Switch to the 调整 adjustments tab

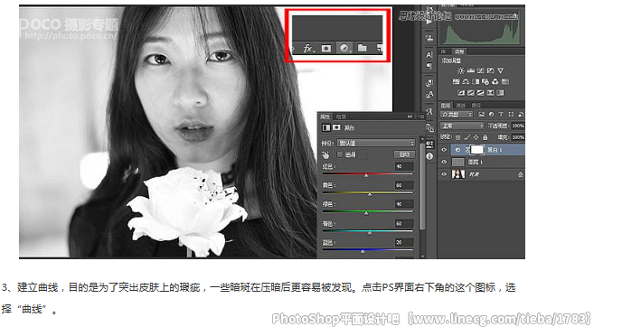[x=459, y=51]
